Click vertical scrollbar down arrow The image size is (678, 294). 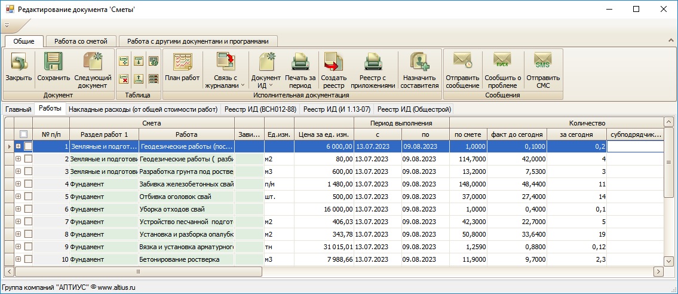pos(668,261)
